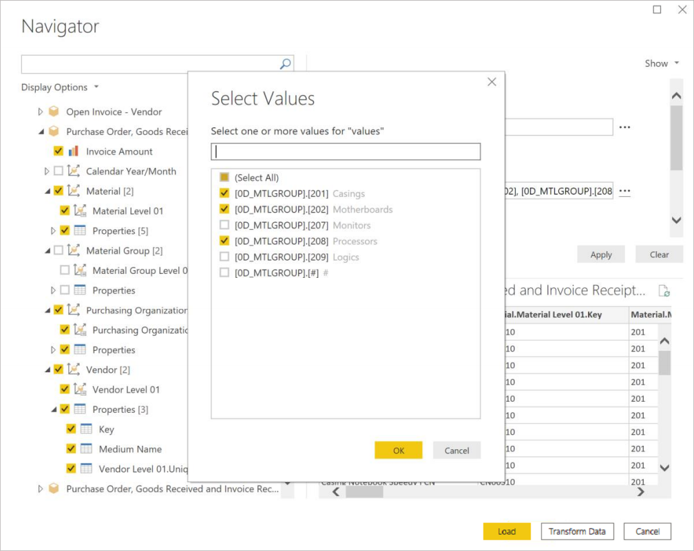
Task: Expand the bottom Purchase Order, Goods Received node
Action: click(x=40, y=488)
